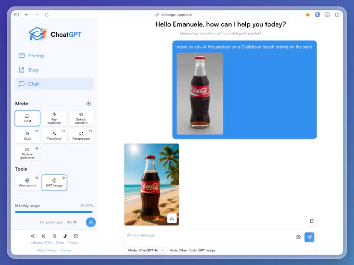This screenshot has height=265, width=354.
Task: Select the Chat mode tile
Action: coord(27,118)
